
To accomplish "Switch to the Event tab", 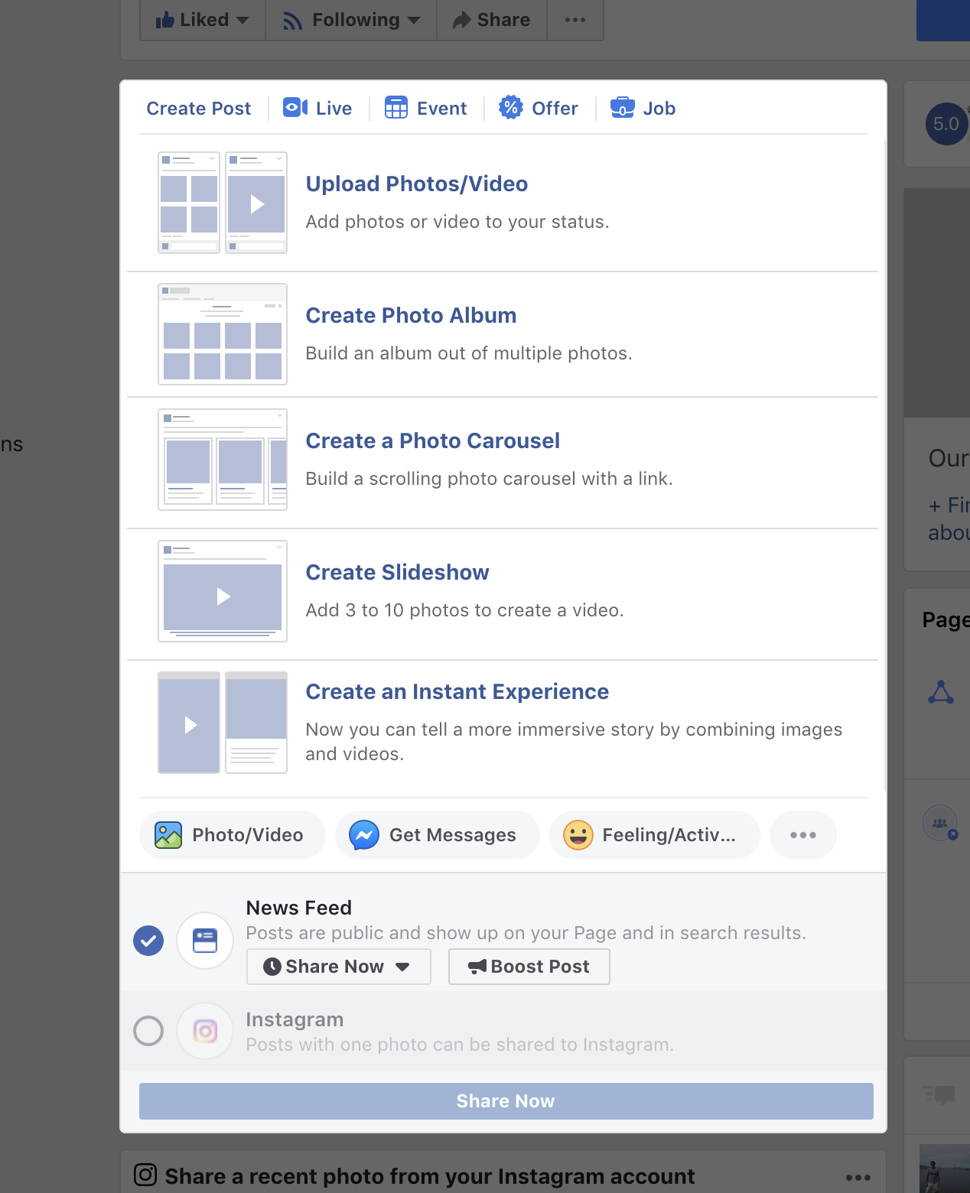I will (426, 109).
